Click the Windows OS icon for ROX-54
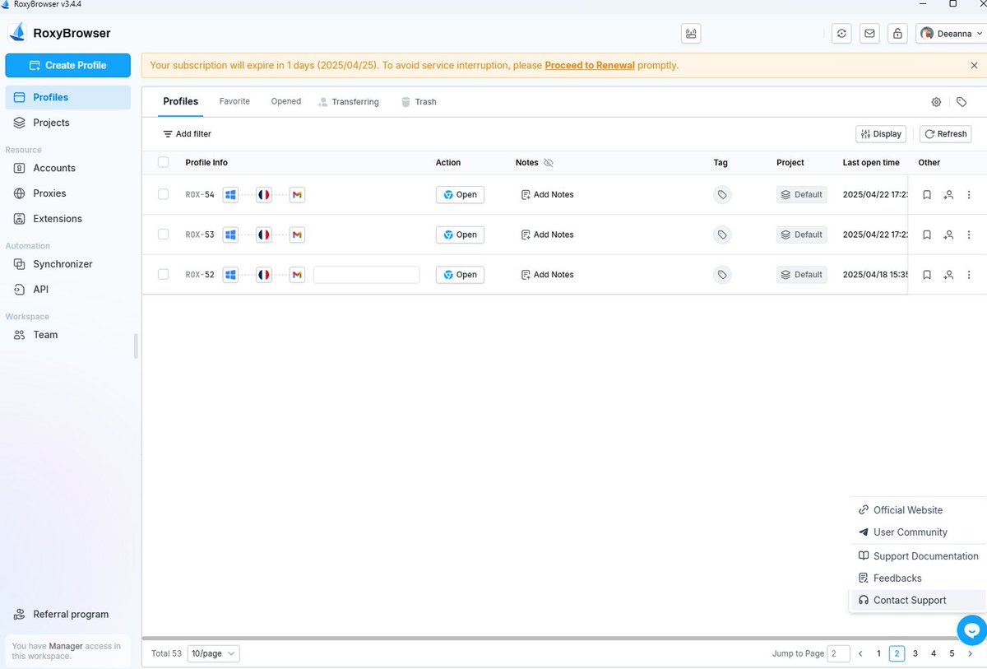The height and width of the screenshot is (669, 987). coord(231,195)
